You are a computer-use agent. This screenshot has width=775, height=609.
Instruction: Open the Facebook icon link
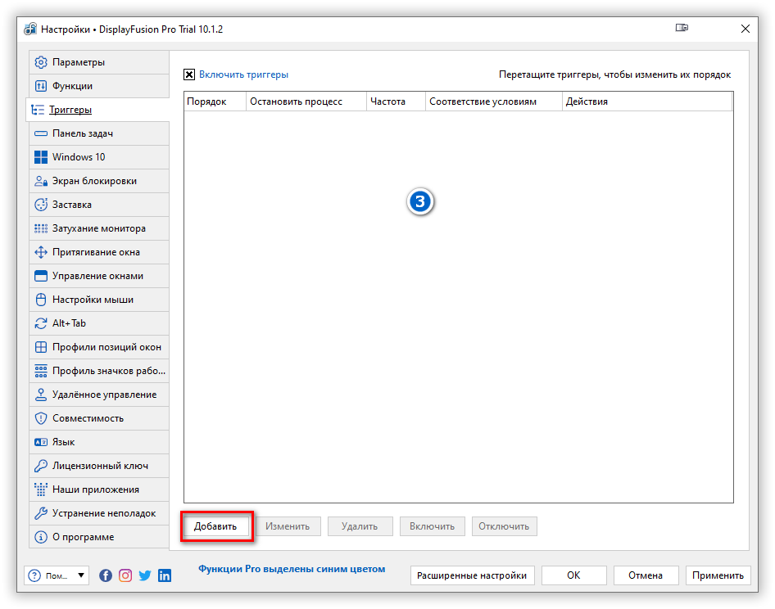tap(106, 575)
